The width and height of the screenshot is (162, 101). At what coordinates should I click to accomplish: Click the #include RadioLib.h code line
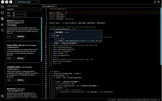point(58,9)
